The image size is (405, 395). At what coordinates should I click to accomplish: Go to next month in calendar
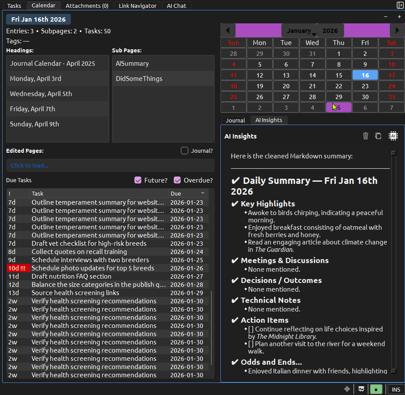pyautogui.click(x=397, y=30)
